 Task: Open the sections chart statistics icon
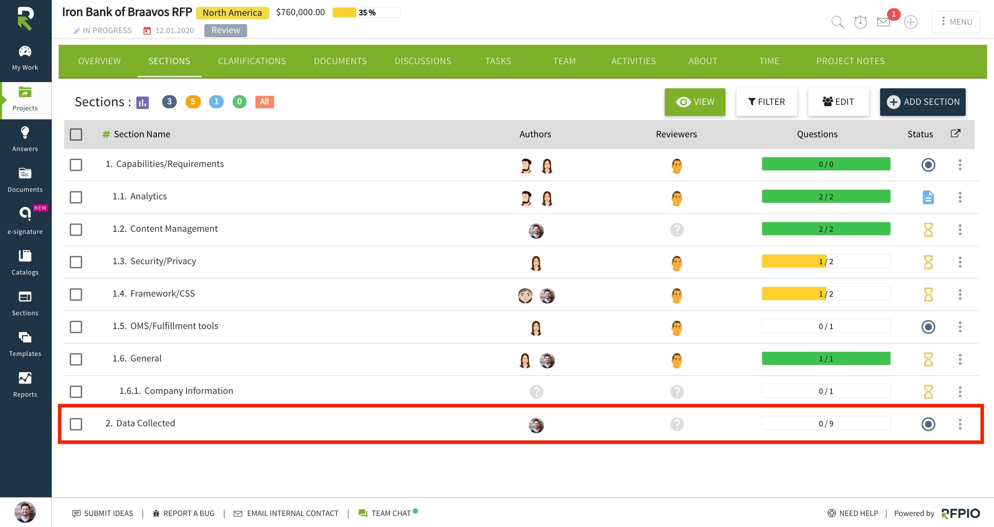click(x=143, y=102)
